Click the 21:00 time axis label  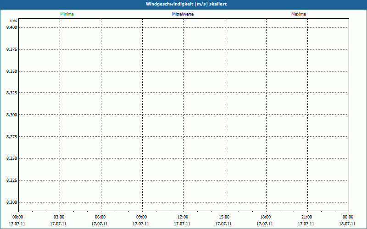click(x=307, y=217)
